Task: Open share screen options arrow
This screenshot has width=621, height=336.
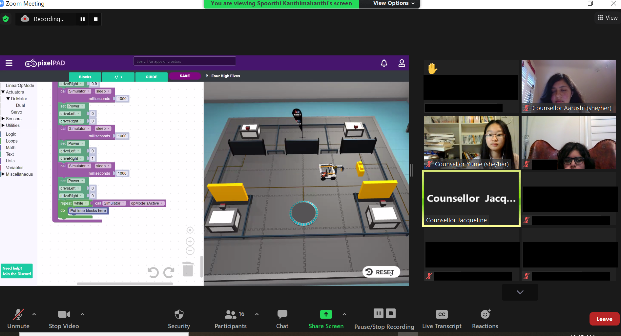Action: click(344, 314)
